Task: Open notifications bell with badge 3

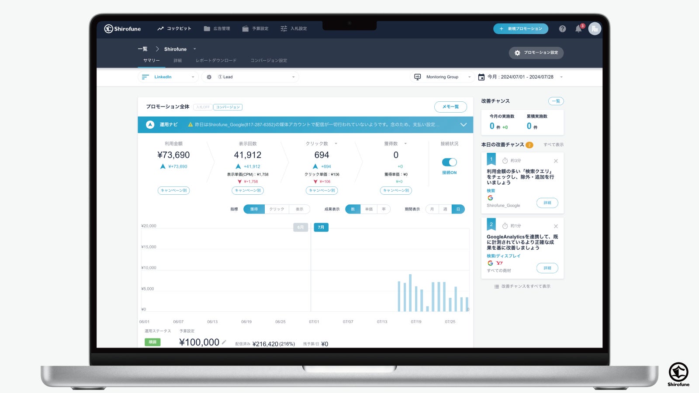Action: 579,29
